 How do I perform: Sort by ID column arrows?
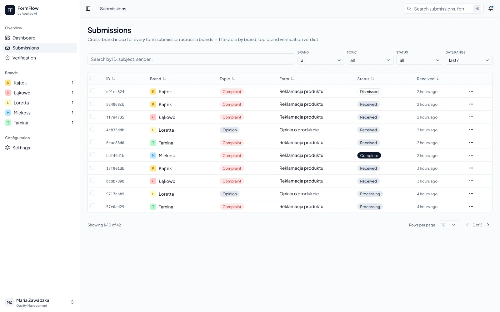click(113, 79)
